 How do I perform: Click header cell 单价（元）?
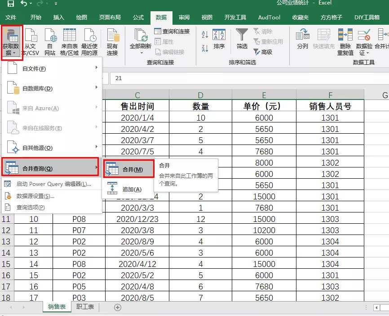(264, 106)
